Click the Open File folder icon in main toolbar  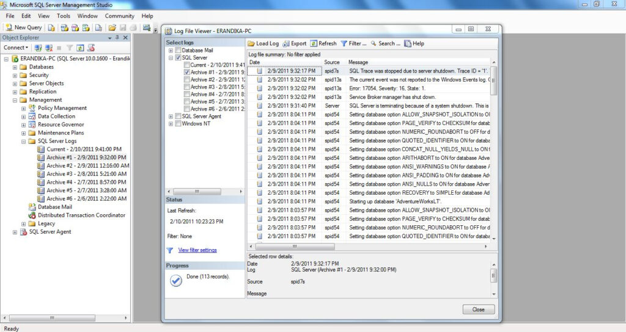[x=112, y=27]
